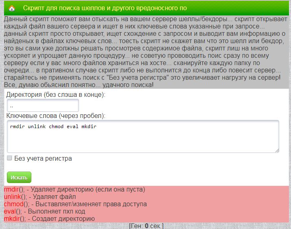Place cursor after mkdir in keywords textarea

(97, 126)
